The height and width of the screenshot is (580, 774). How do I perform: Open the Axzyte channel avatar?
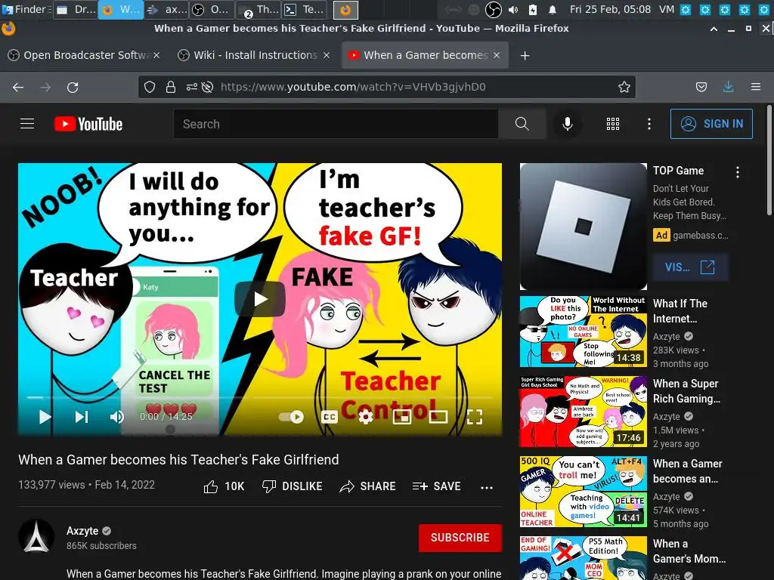pos(36,537)
